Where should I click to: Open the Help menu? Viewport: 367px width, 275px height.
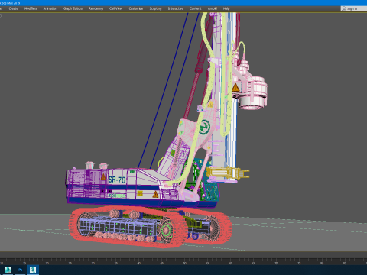click(226, 8)
